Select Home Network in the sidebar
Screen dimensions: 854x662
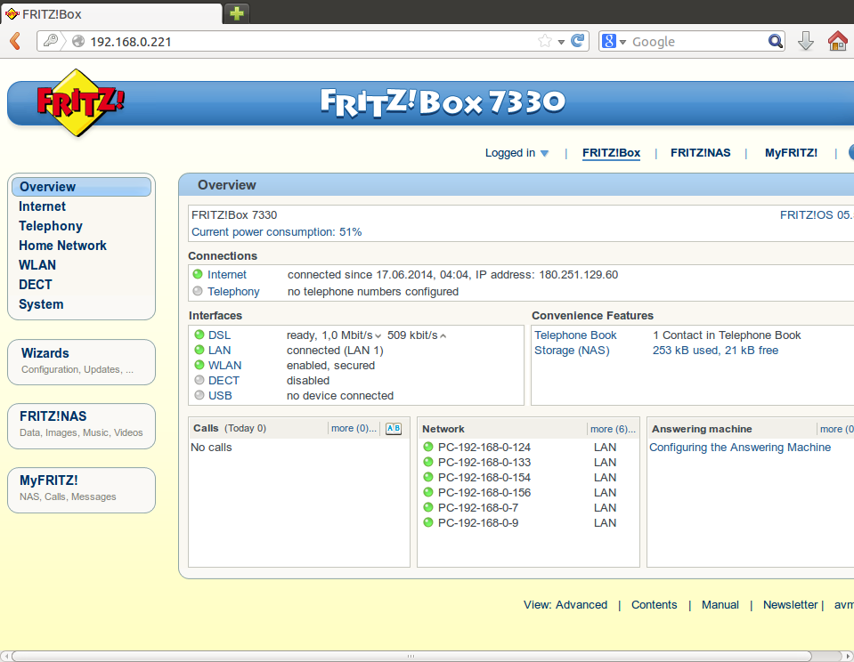tap(62, 246)
